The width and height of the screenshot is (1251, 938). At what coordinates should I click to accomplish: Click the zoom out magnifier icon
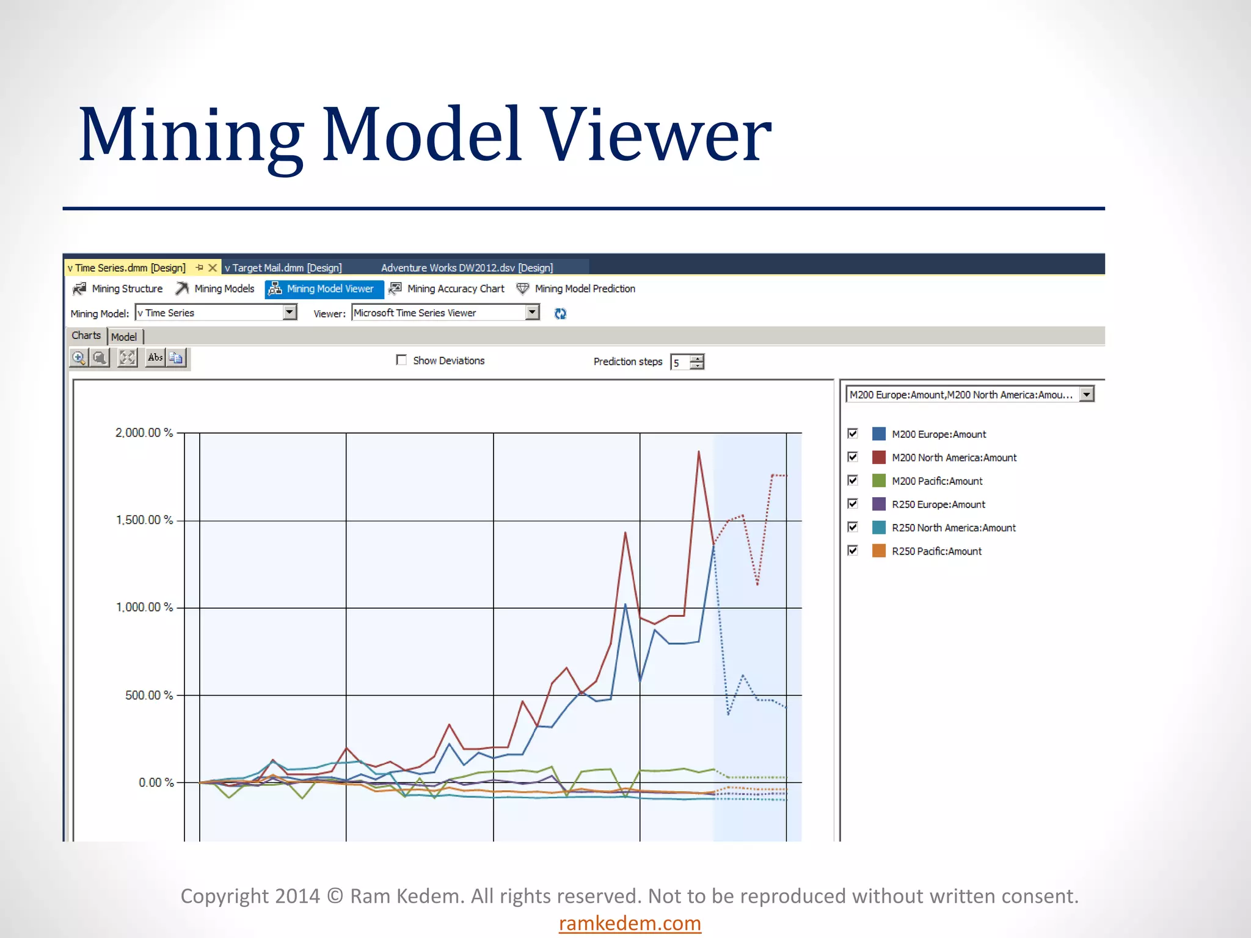100,358
